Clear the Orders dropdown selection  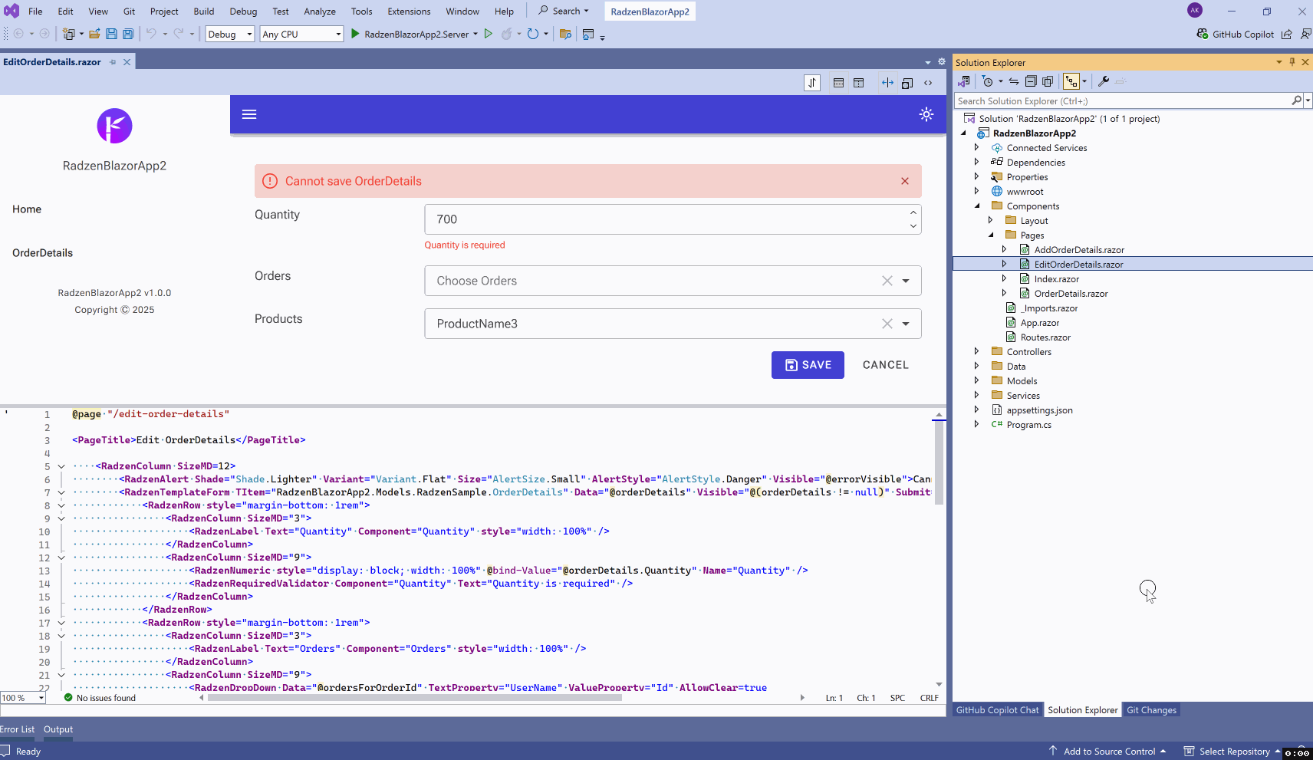pos(887,281)
